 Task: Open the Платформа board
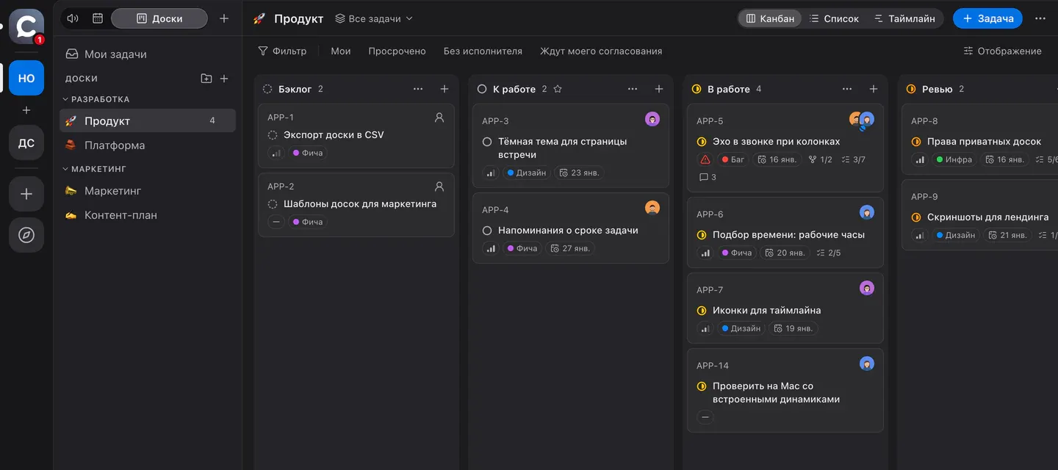147,145
